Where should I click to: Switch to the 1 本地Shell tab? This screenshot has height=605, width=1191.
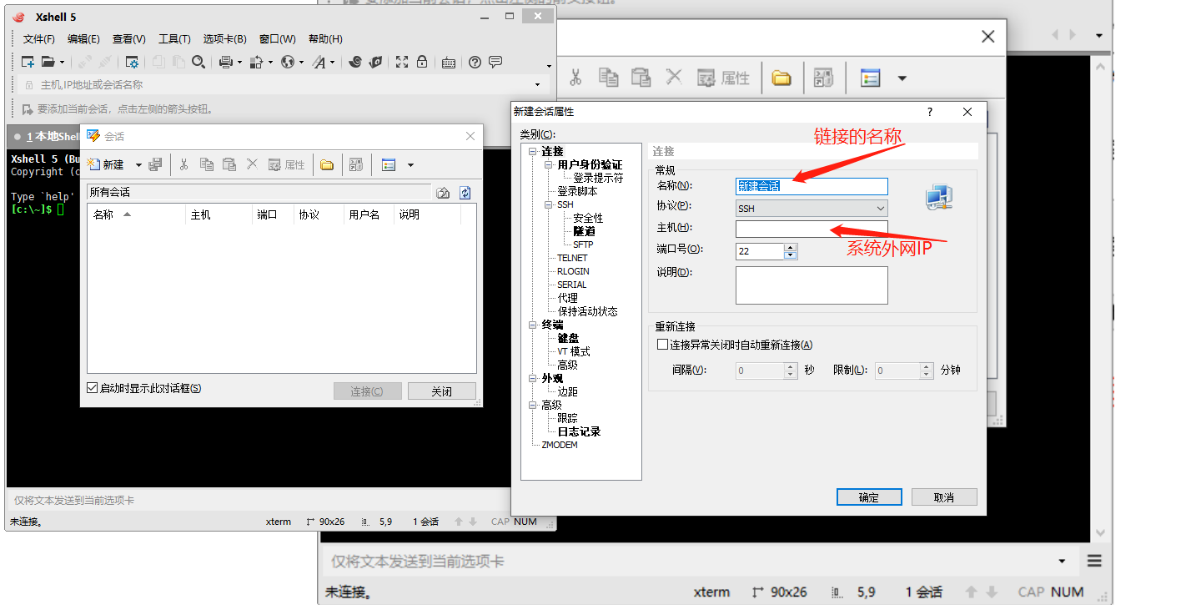click(46, 137)
